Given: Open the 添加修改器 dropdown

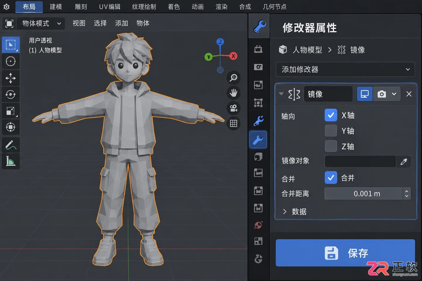Looking at the screenshot, I should click(x=345, y=69).
